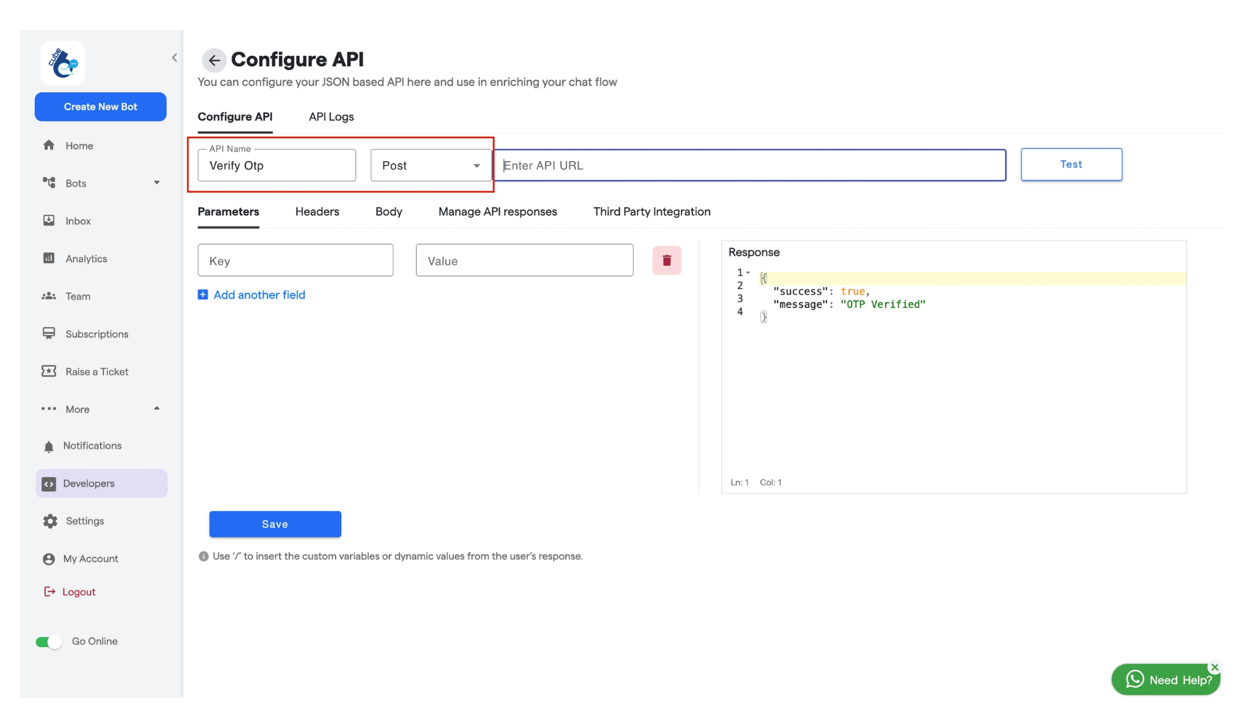Open the Team page
1258x728 pixels.
point(78,296)
